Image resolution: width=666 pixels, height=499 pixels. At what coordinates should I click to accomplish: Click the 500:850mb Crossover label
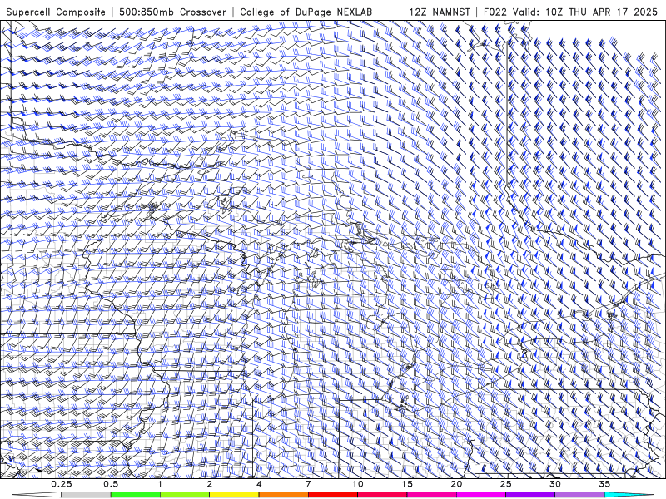point(172,12)
